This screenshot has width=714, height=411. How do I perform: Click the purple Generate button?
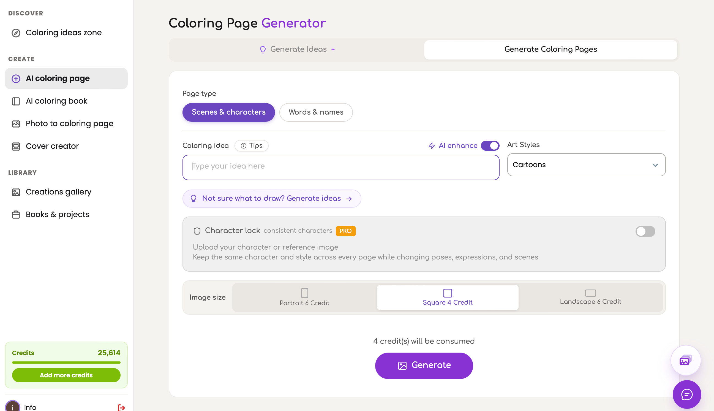click(x=424, y=366)
